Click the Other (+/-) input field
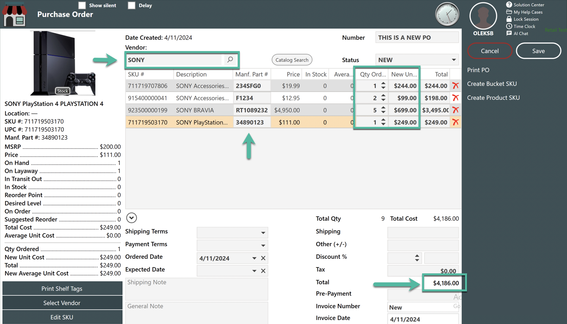 click(423, 245)
